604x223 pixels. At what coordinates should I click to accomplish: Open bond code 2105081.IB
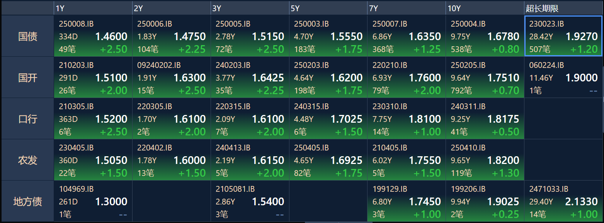pyautogui.click(x=235, y=189)
